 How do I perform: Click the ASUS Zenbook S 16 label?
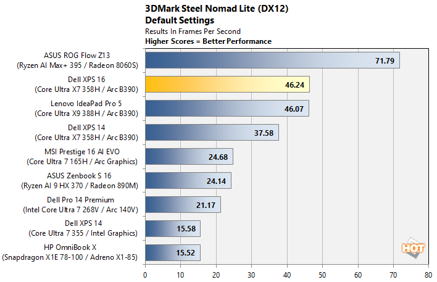(79, 176)
